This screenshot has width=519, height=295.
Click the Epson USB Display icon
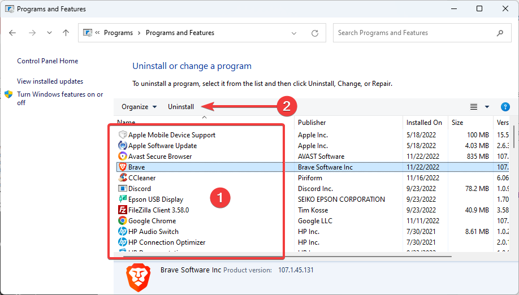123,199
